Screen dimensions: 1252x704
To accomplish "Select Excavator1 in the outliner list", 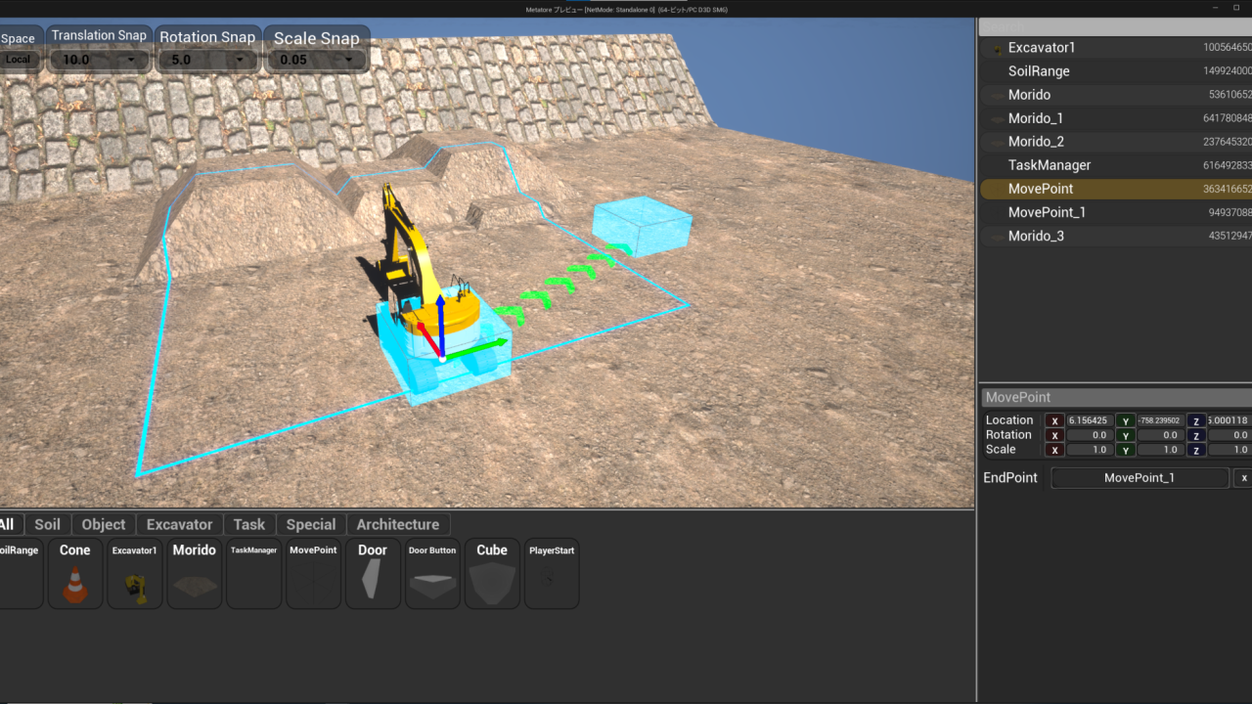I will pyautogui.click(x=1041, y=48).
